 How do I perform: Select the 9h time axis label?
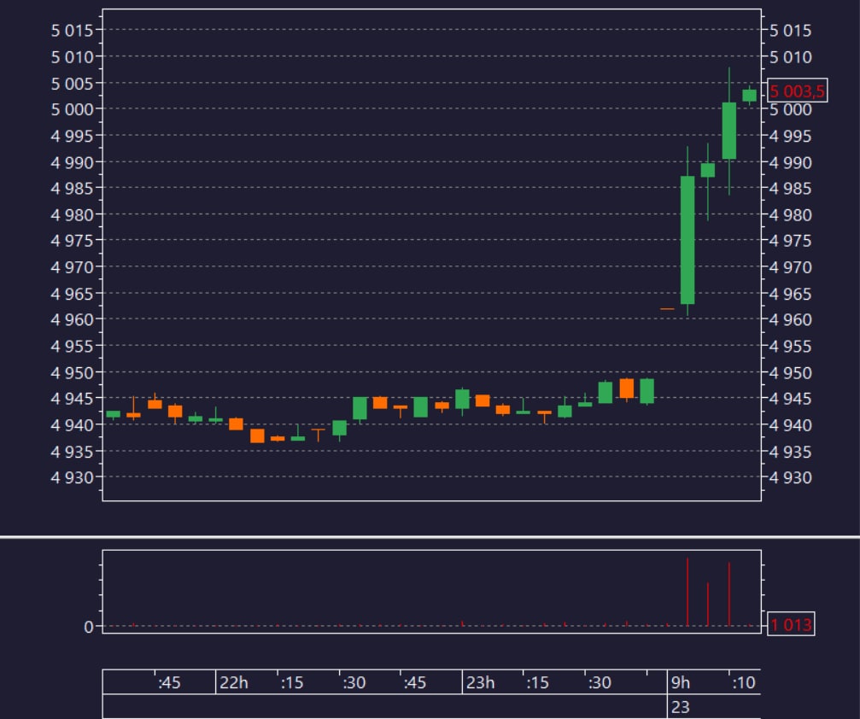tap(681, 683)
